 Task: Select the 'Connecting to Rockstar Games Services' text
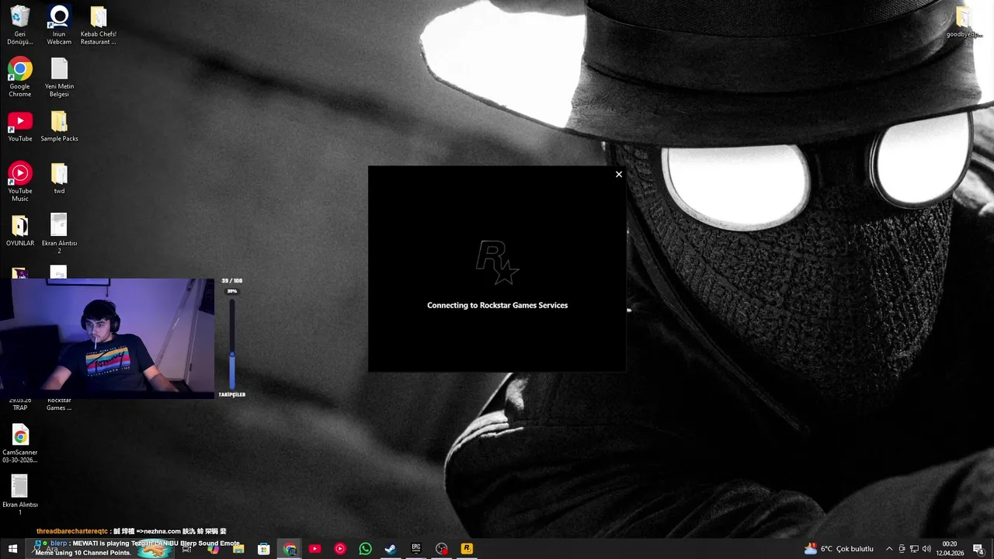click(x=497, y=305)
